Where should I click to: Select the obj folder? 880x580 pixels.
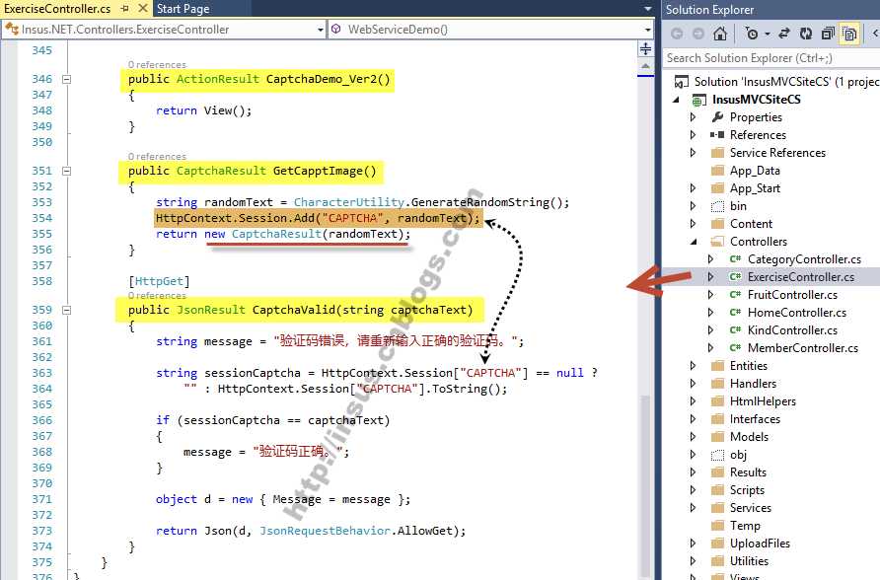738,455
